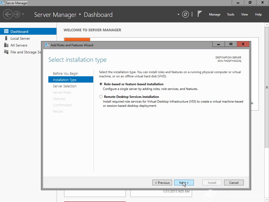This screenshot has width=269, height=202.
Task: Go to Server Selection step
Action: (65, 86)
